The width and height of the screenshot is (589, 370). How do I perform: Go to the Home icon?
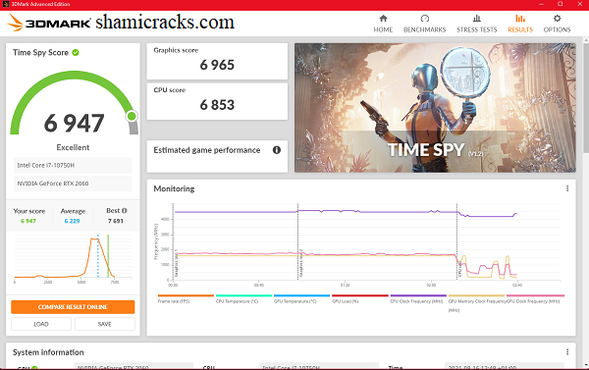[x=383, y=19]
